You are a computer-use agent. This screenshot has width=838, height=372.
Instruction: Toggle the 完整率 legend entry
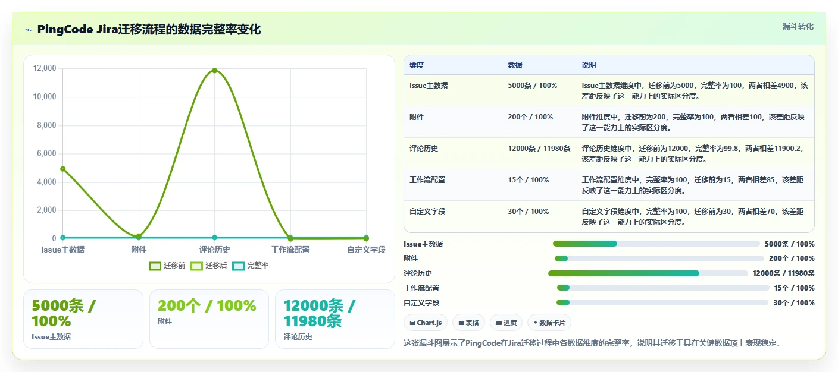click(x=251, y=266)
